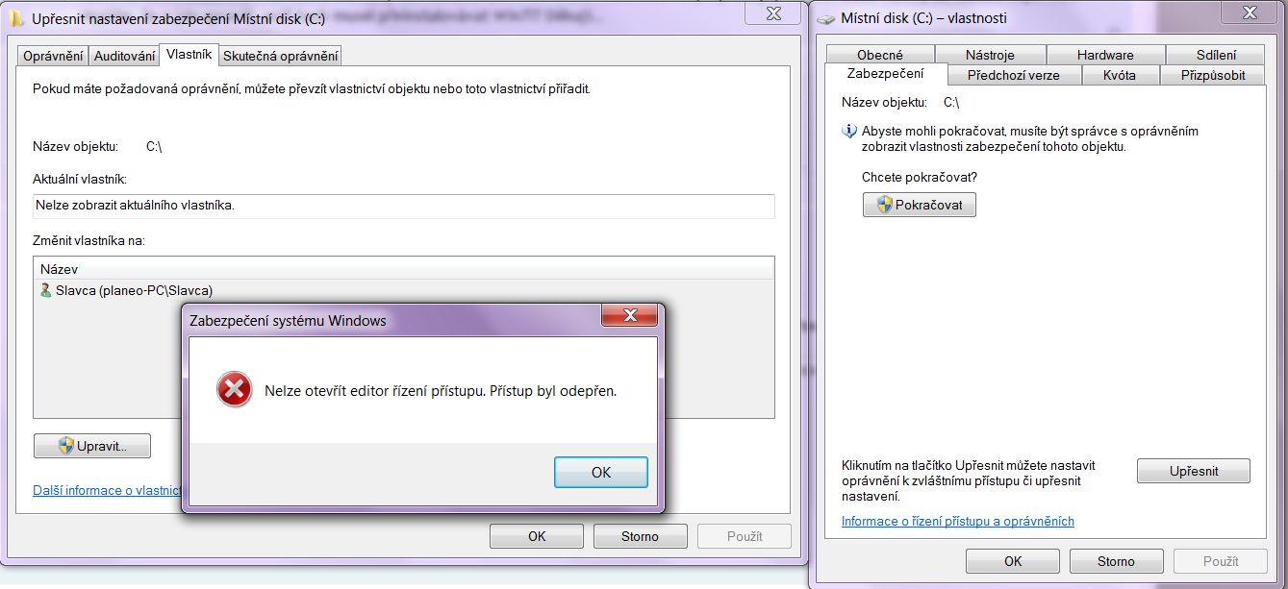1288x589 pixels.
Task: Click the shield icon on the Pokračovat button
Action: pos(884,205)
